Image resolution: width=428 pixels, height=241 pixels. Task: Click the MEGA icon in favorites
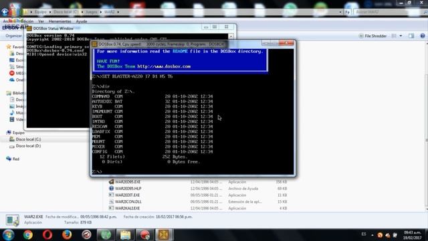(12, 73)
